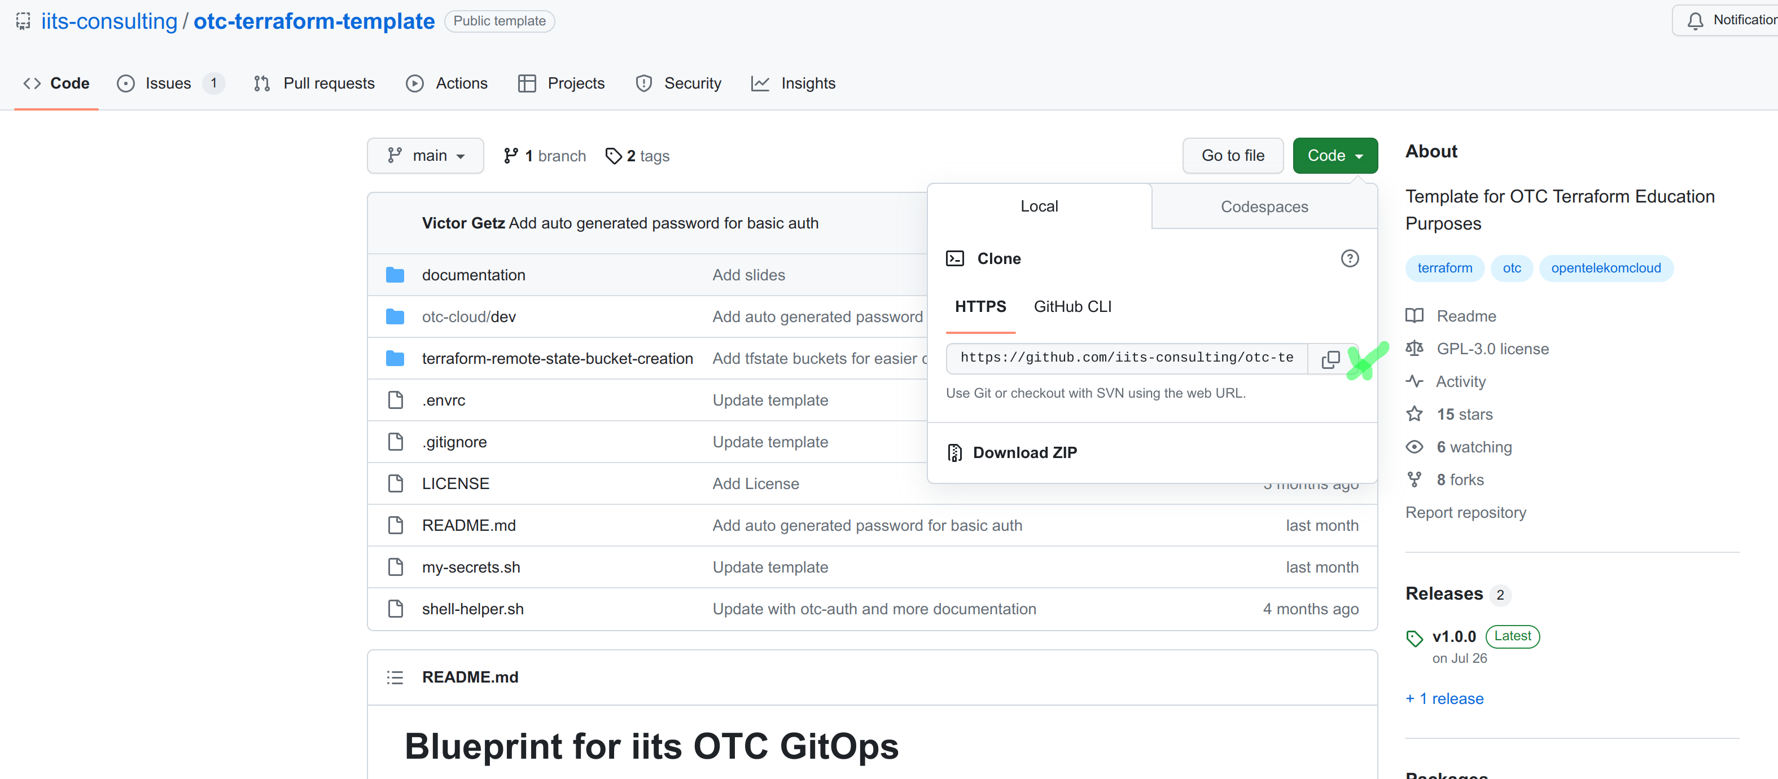Screen dimensions: 1778x779
Task: Click the documentation folder icon
Action: pos(395,275)
